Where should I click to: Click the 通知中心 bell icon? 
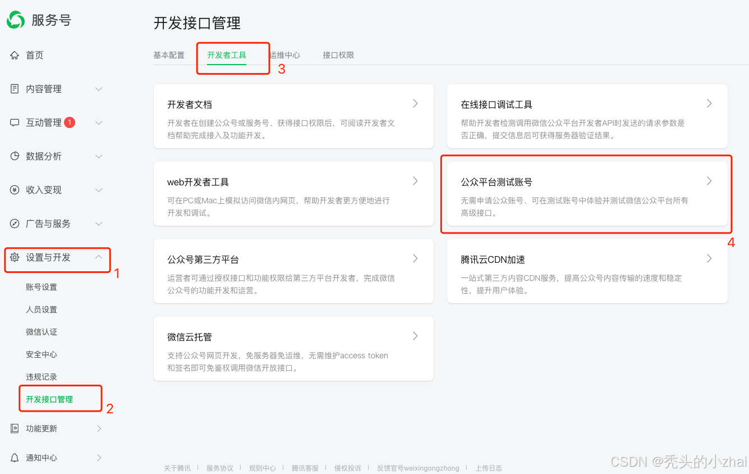[x=15, y=458]
